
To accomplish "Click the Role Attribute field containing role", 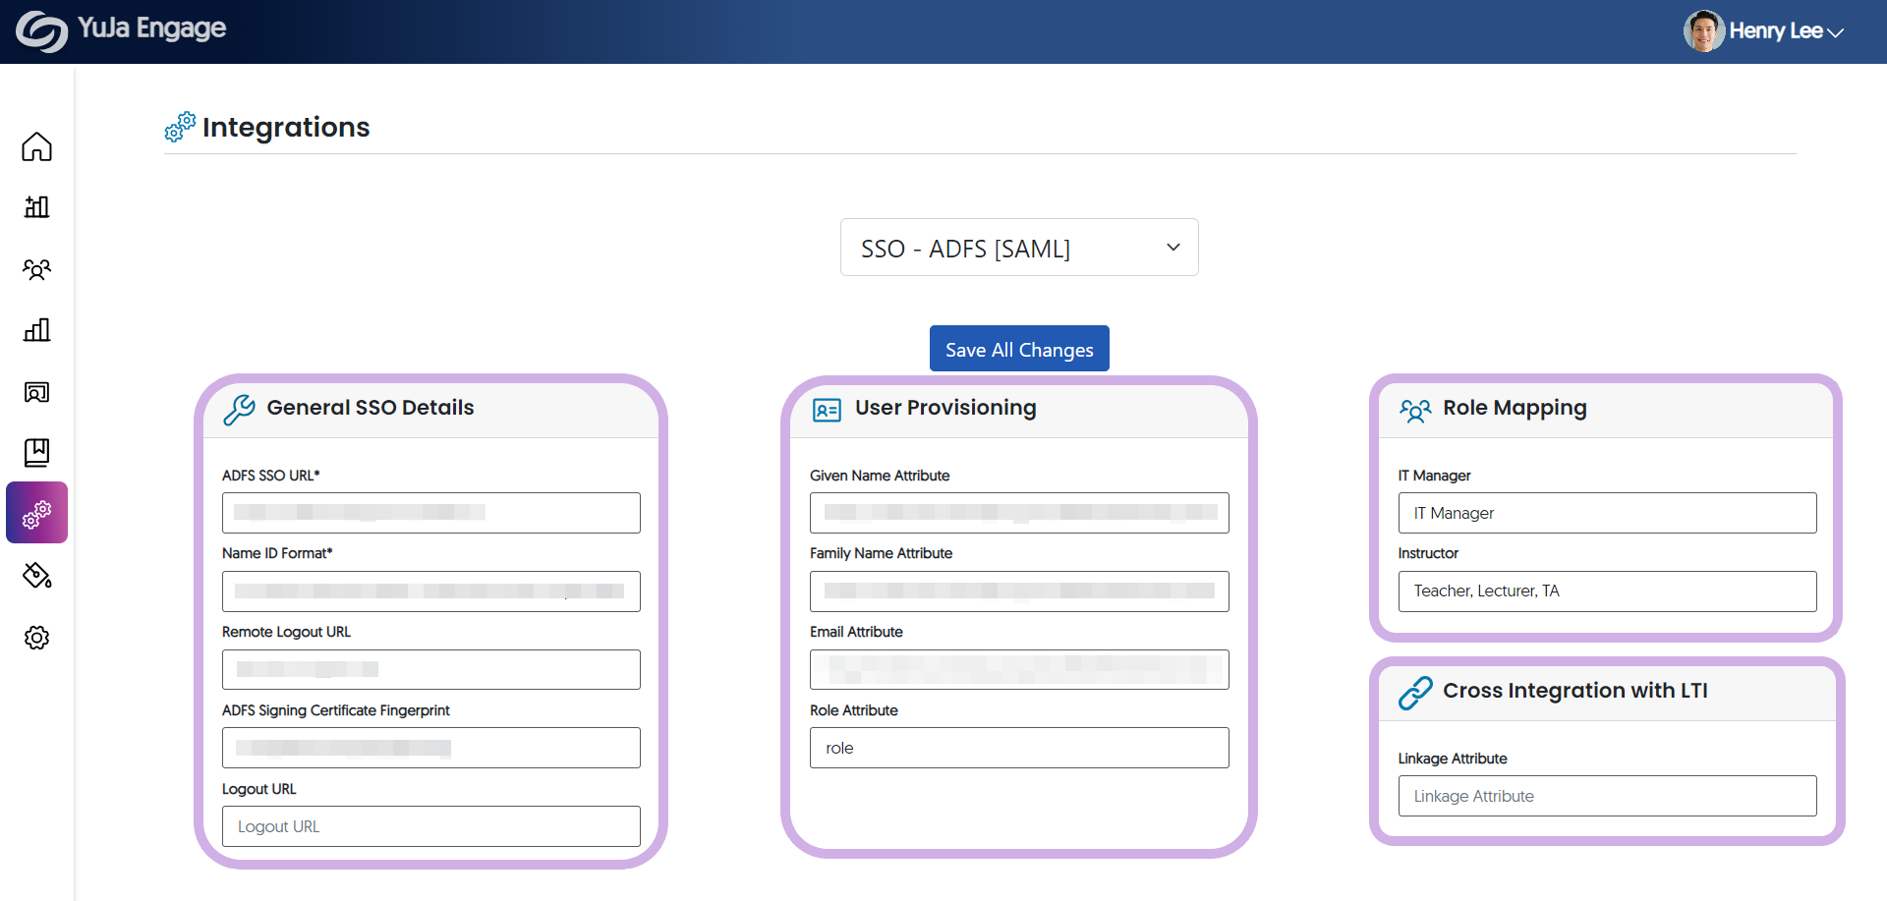I will [x=1019, y=748].
